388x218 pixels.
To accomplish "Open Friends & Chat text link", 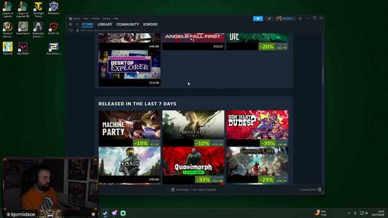I will [307, 190].
